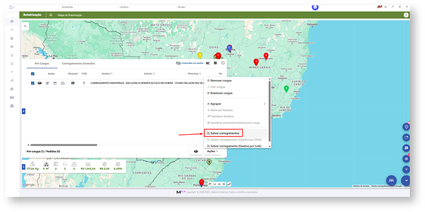The width and height of the screenshot is (425, 212).
Task: Click the blue people group floating button
Action: (x=391, y=180)
